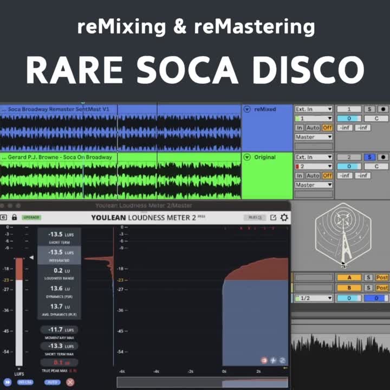Click the -13.5 LUFS Integrated readout
The height and width of the screenshot is (390, 390).
(x=59, y=255)
